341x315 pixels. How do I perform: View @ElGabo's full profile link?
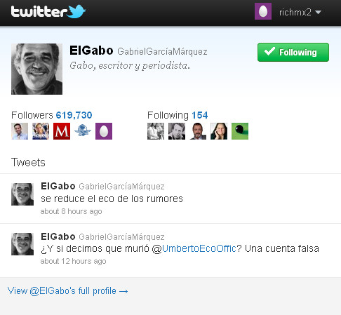pyautogui.click(x=68, y=291)
